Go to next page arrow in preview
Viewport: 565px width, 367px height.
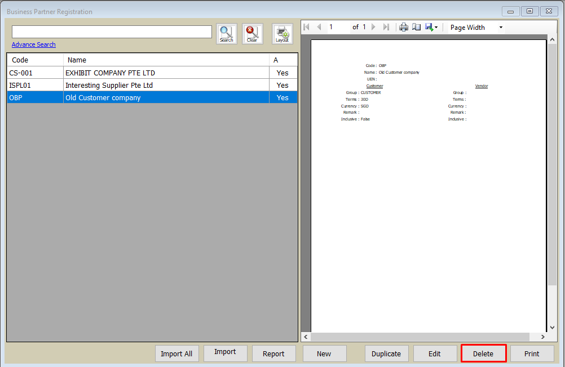pyautogui.click(x=373, y=27)
